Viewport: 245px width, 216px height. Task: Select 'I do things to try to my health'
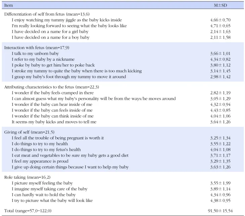[x=40, y=144]
